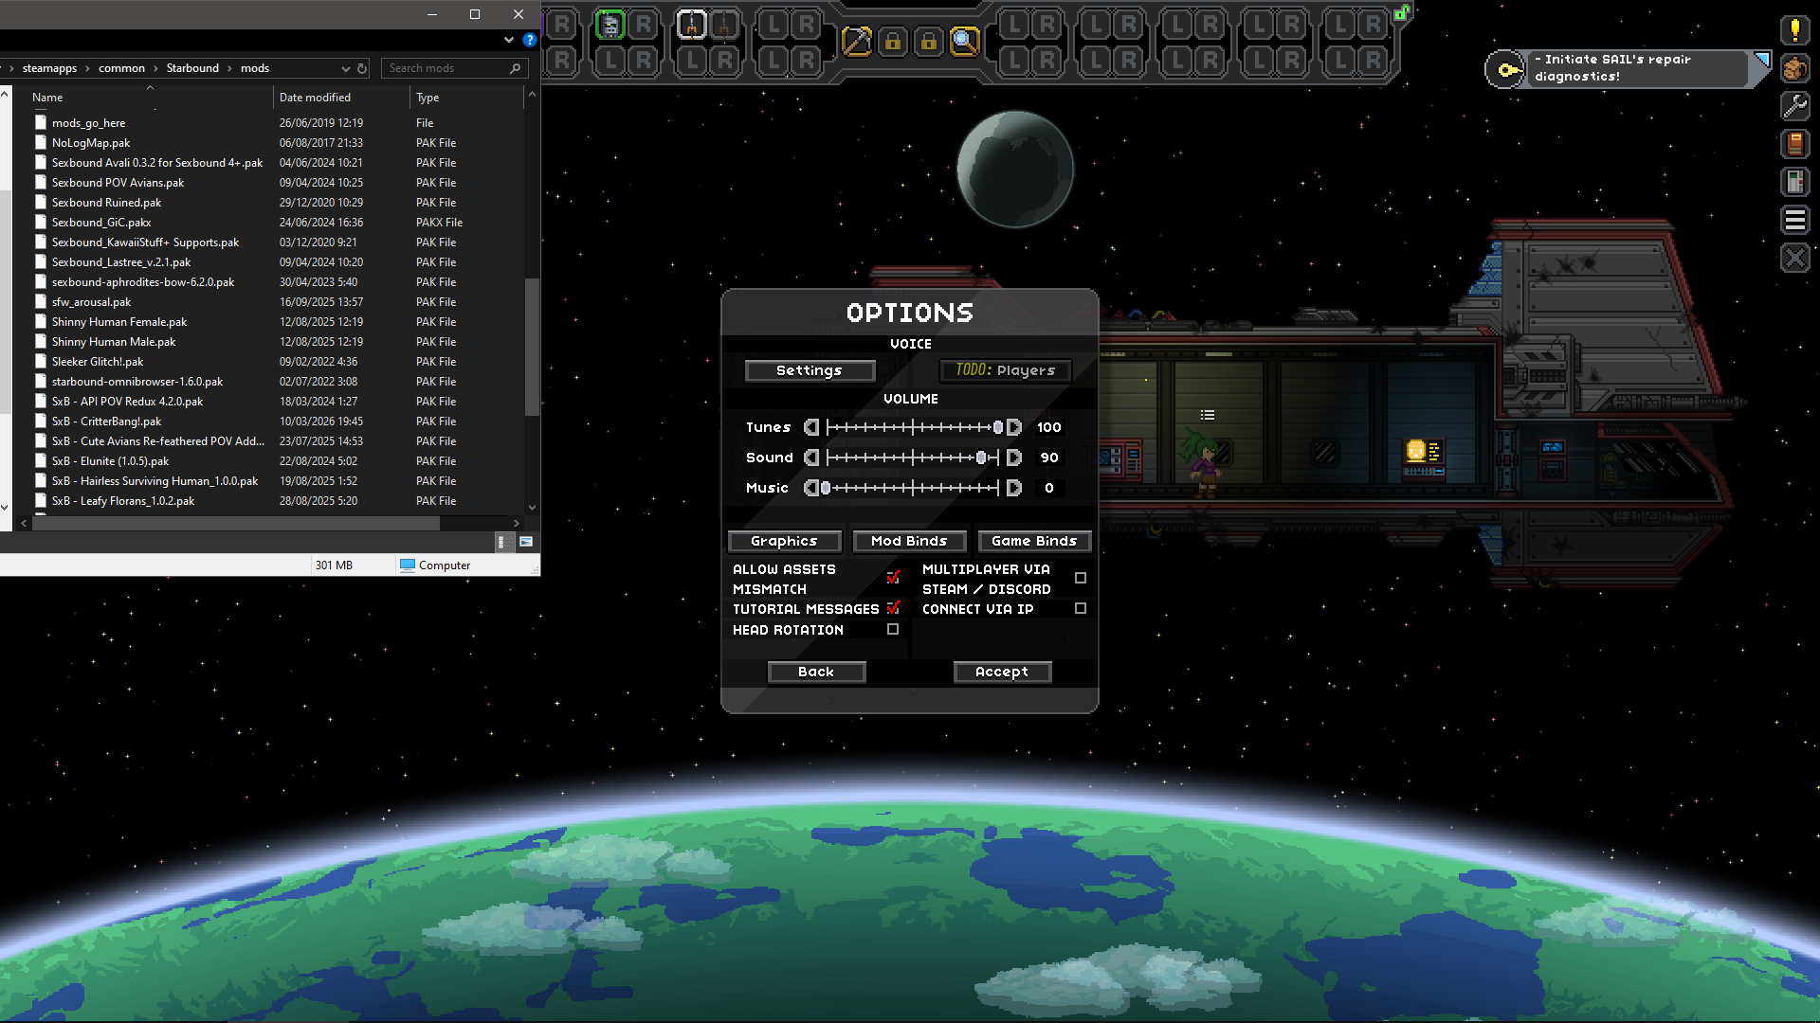Image resolution: width=1820 pixels, height=1023 pixels.
Task: Click the green-highlighted hotbar item slot
Action: 610,25
